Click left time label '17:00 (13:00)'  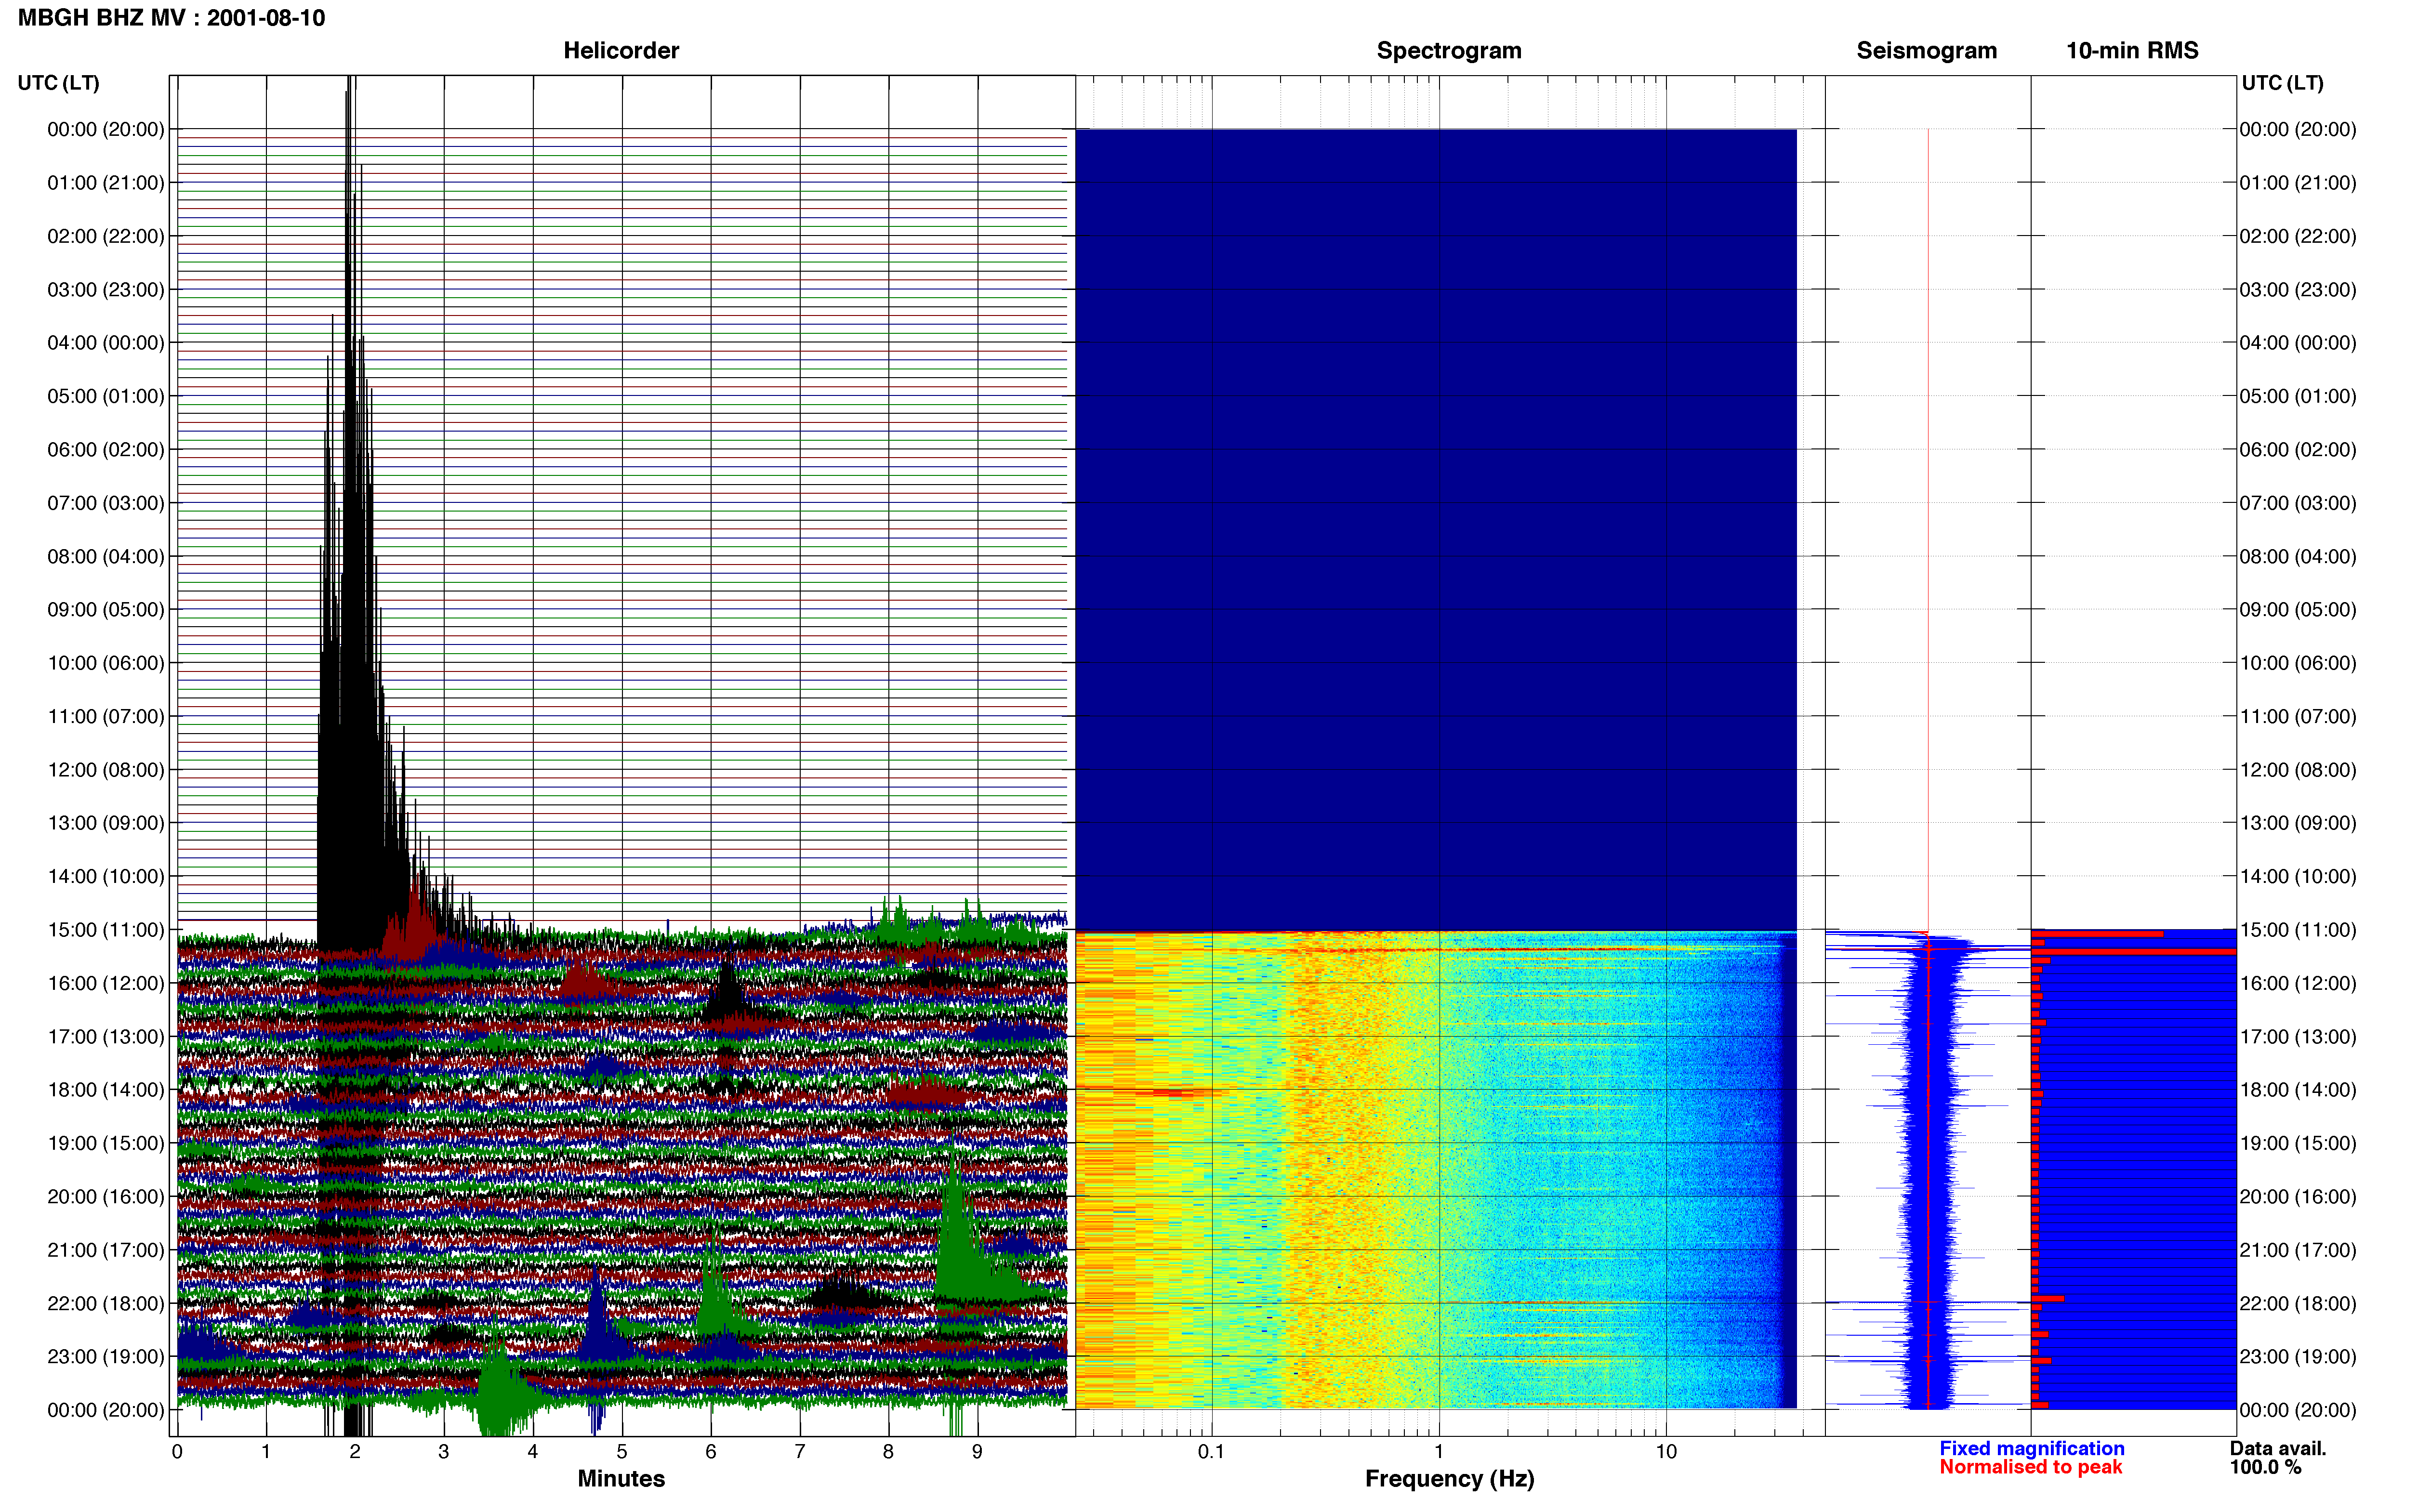pyautogui.click(x=106, y=1036)
